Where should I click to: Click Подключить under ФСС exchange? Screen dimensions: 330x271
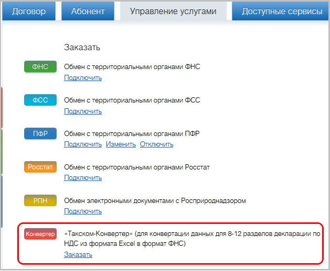pos(83,111)
